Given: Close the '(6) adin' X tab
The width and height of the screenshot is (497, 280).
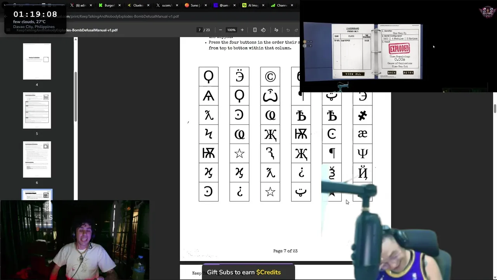Looking at the screenshot, I should pos(91,5).
